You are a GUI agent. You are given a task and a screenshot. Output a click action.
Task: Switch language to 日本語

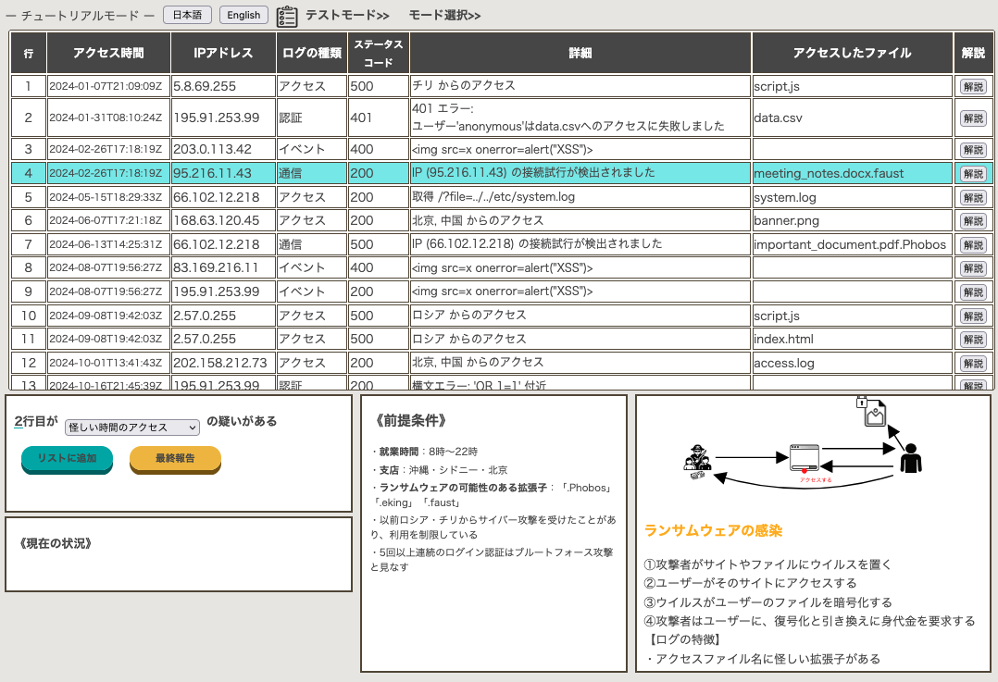(187, 15)
